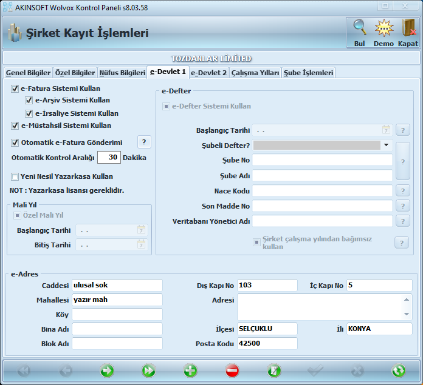Click the Caddesi field with ulusal sok

[x=117, y=285]
